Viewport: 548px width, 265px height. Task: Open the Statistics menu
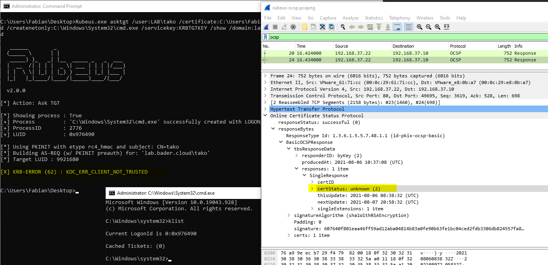(x=373, y=18)
